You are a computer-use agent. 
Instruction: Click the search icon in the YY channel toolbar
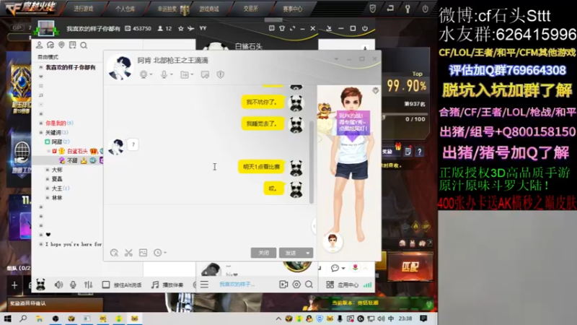[84, 45]
